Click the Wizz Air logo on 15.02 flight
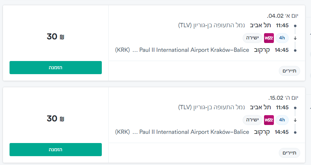 pyautogui.click(x=269, y=120)
